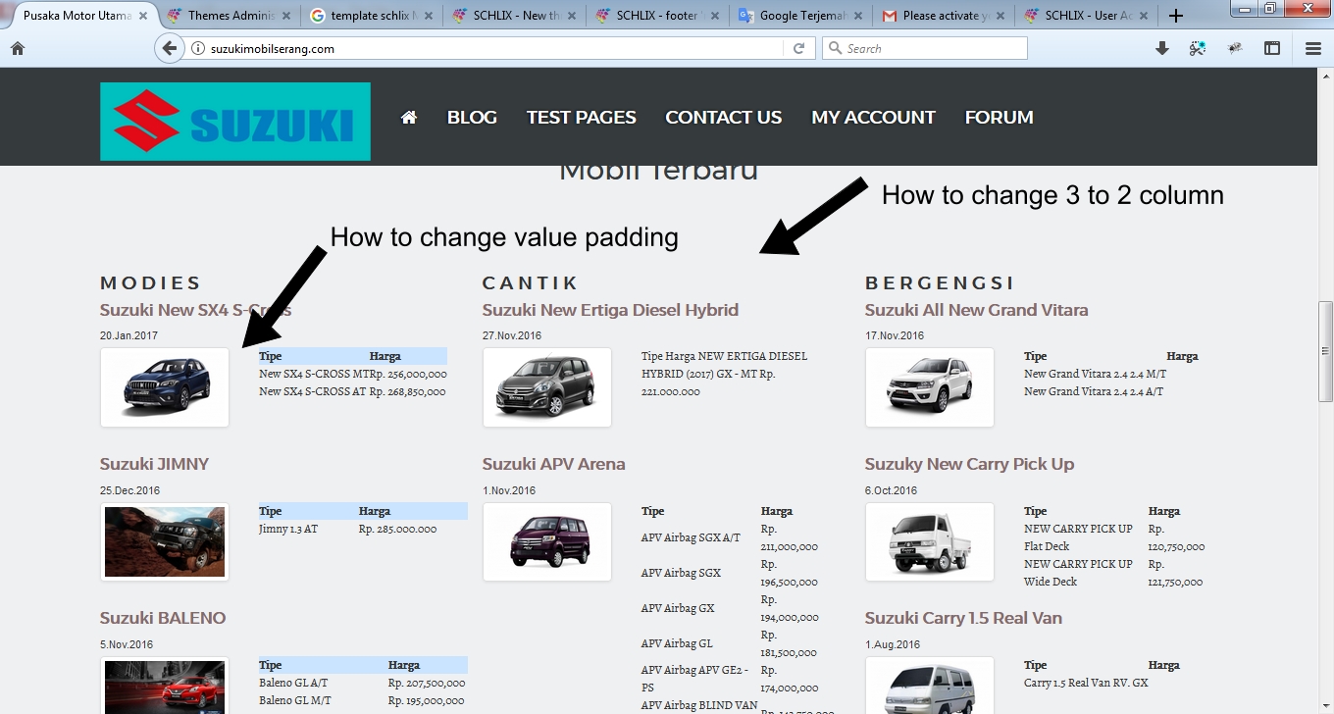Open the FORUM navigation link
The image size is (1334, 714).
coord(999,117)
